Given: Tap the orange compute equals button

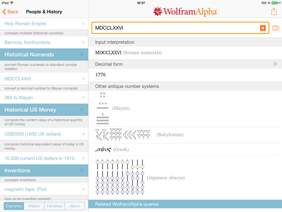Looking at the screenshot, I should point(263,28).
